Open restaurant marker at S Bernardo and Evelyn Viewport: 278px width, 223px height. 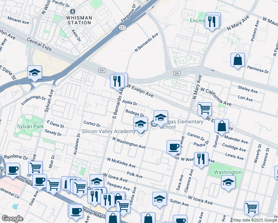point(117,81)
